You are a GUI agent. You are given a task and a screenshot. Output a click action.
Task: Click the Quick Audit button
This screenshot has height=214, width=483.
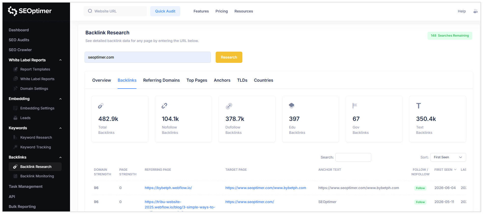(x=165, y=11)
